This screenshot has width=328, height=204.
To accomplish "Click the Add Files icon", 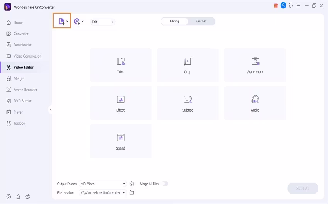I will tap(61, 21).
